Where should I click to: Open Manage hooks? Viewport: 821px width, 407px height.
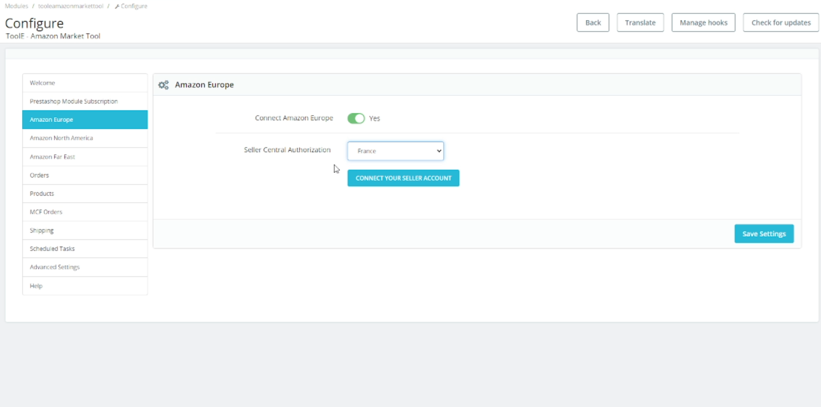(704, 23)
